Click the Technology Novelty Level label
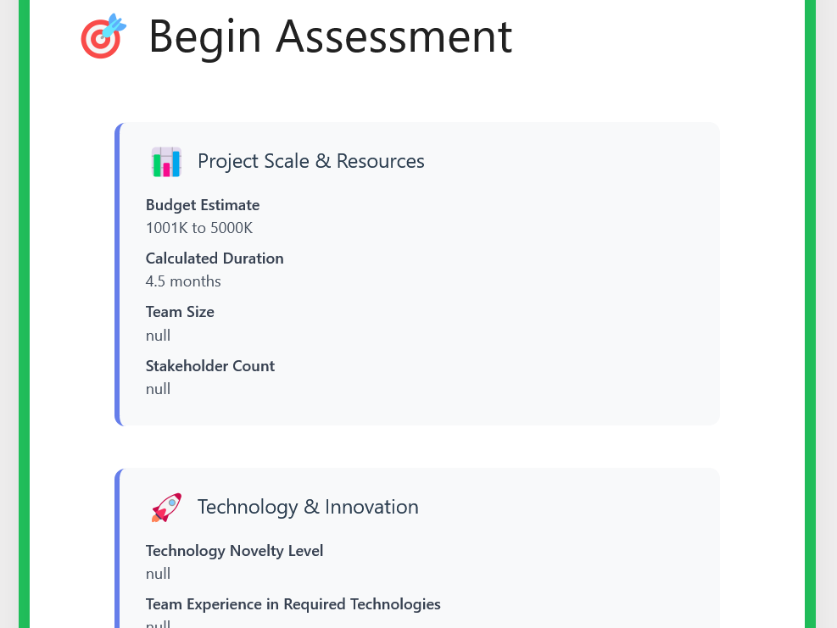 234,551
